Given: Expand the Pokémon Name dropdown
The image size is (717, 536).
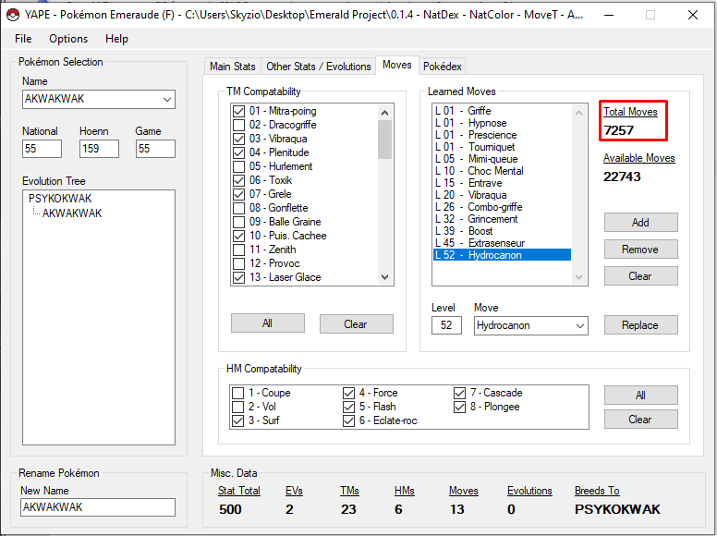Looking at the screenshot, I should click(167, 99).
